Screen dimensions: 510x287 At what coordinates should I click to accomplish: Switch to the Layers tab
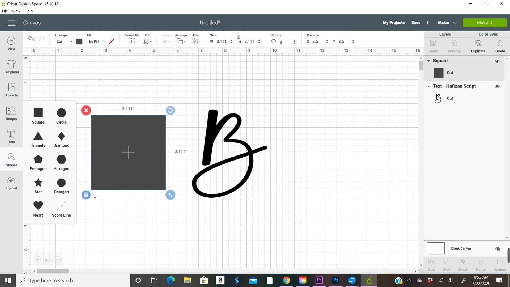pyautogui.click(x=445, y=34)
